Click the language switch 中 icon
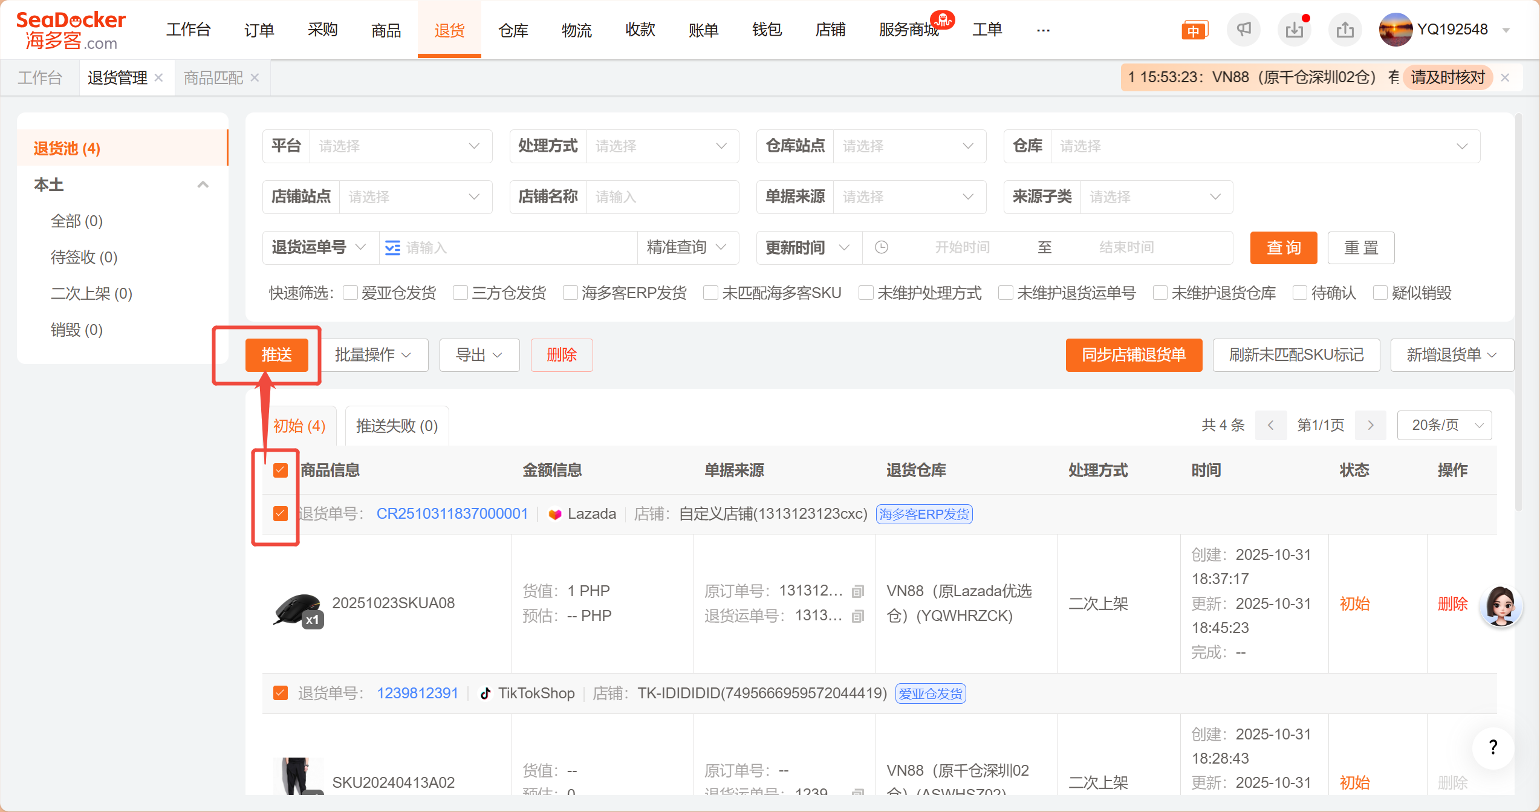 [1194, 30]
